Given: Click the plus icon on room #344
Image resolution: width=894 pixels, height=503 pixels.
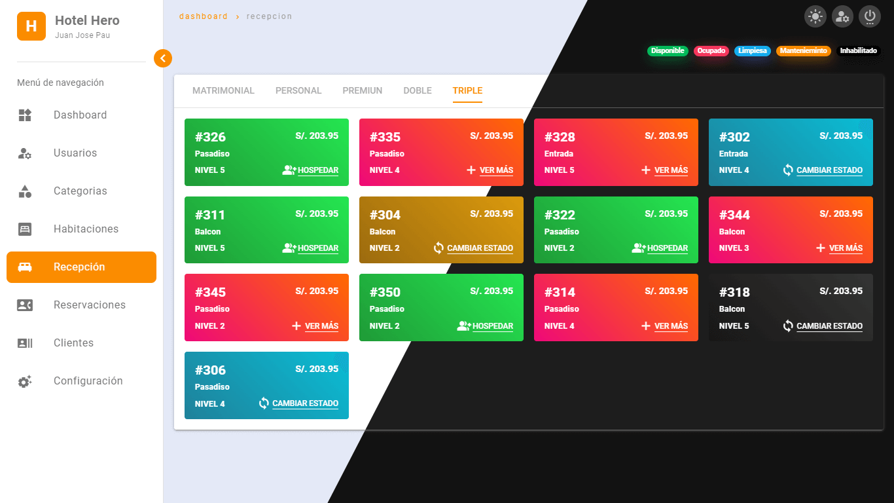Looking at the screenshot, I should click(821, 248).
